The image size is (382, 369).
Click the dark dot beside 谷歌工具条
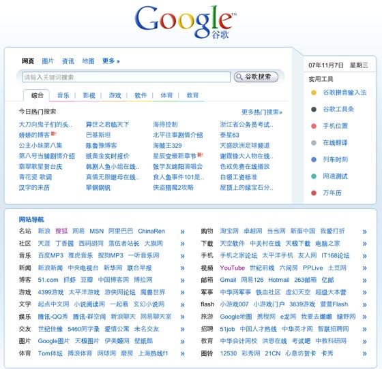click(314, 110)
